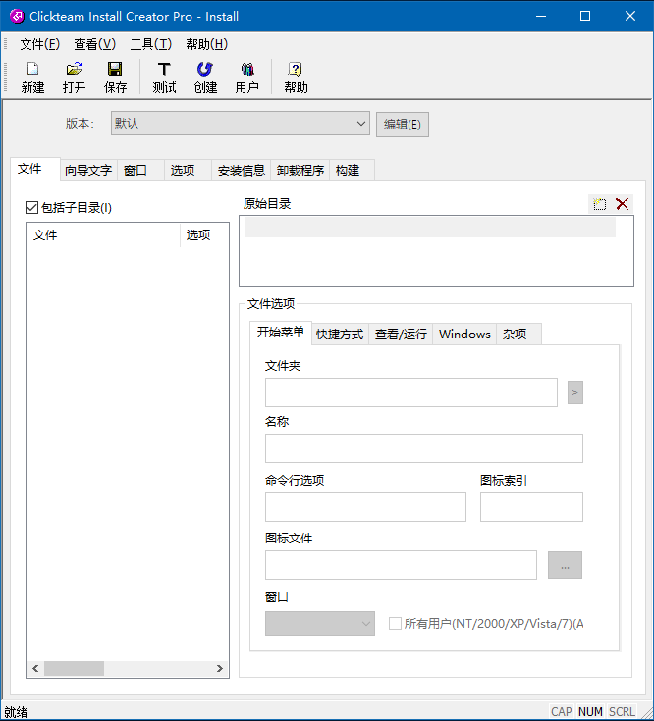Screen dimensions: 654x721
Task: Click the 命令行选项 input field
Action: click(x=365, y=507)
